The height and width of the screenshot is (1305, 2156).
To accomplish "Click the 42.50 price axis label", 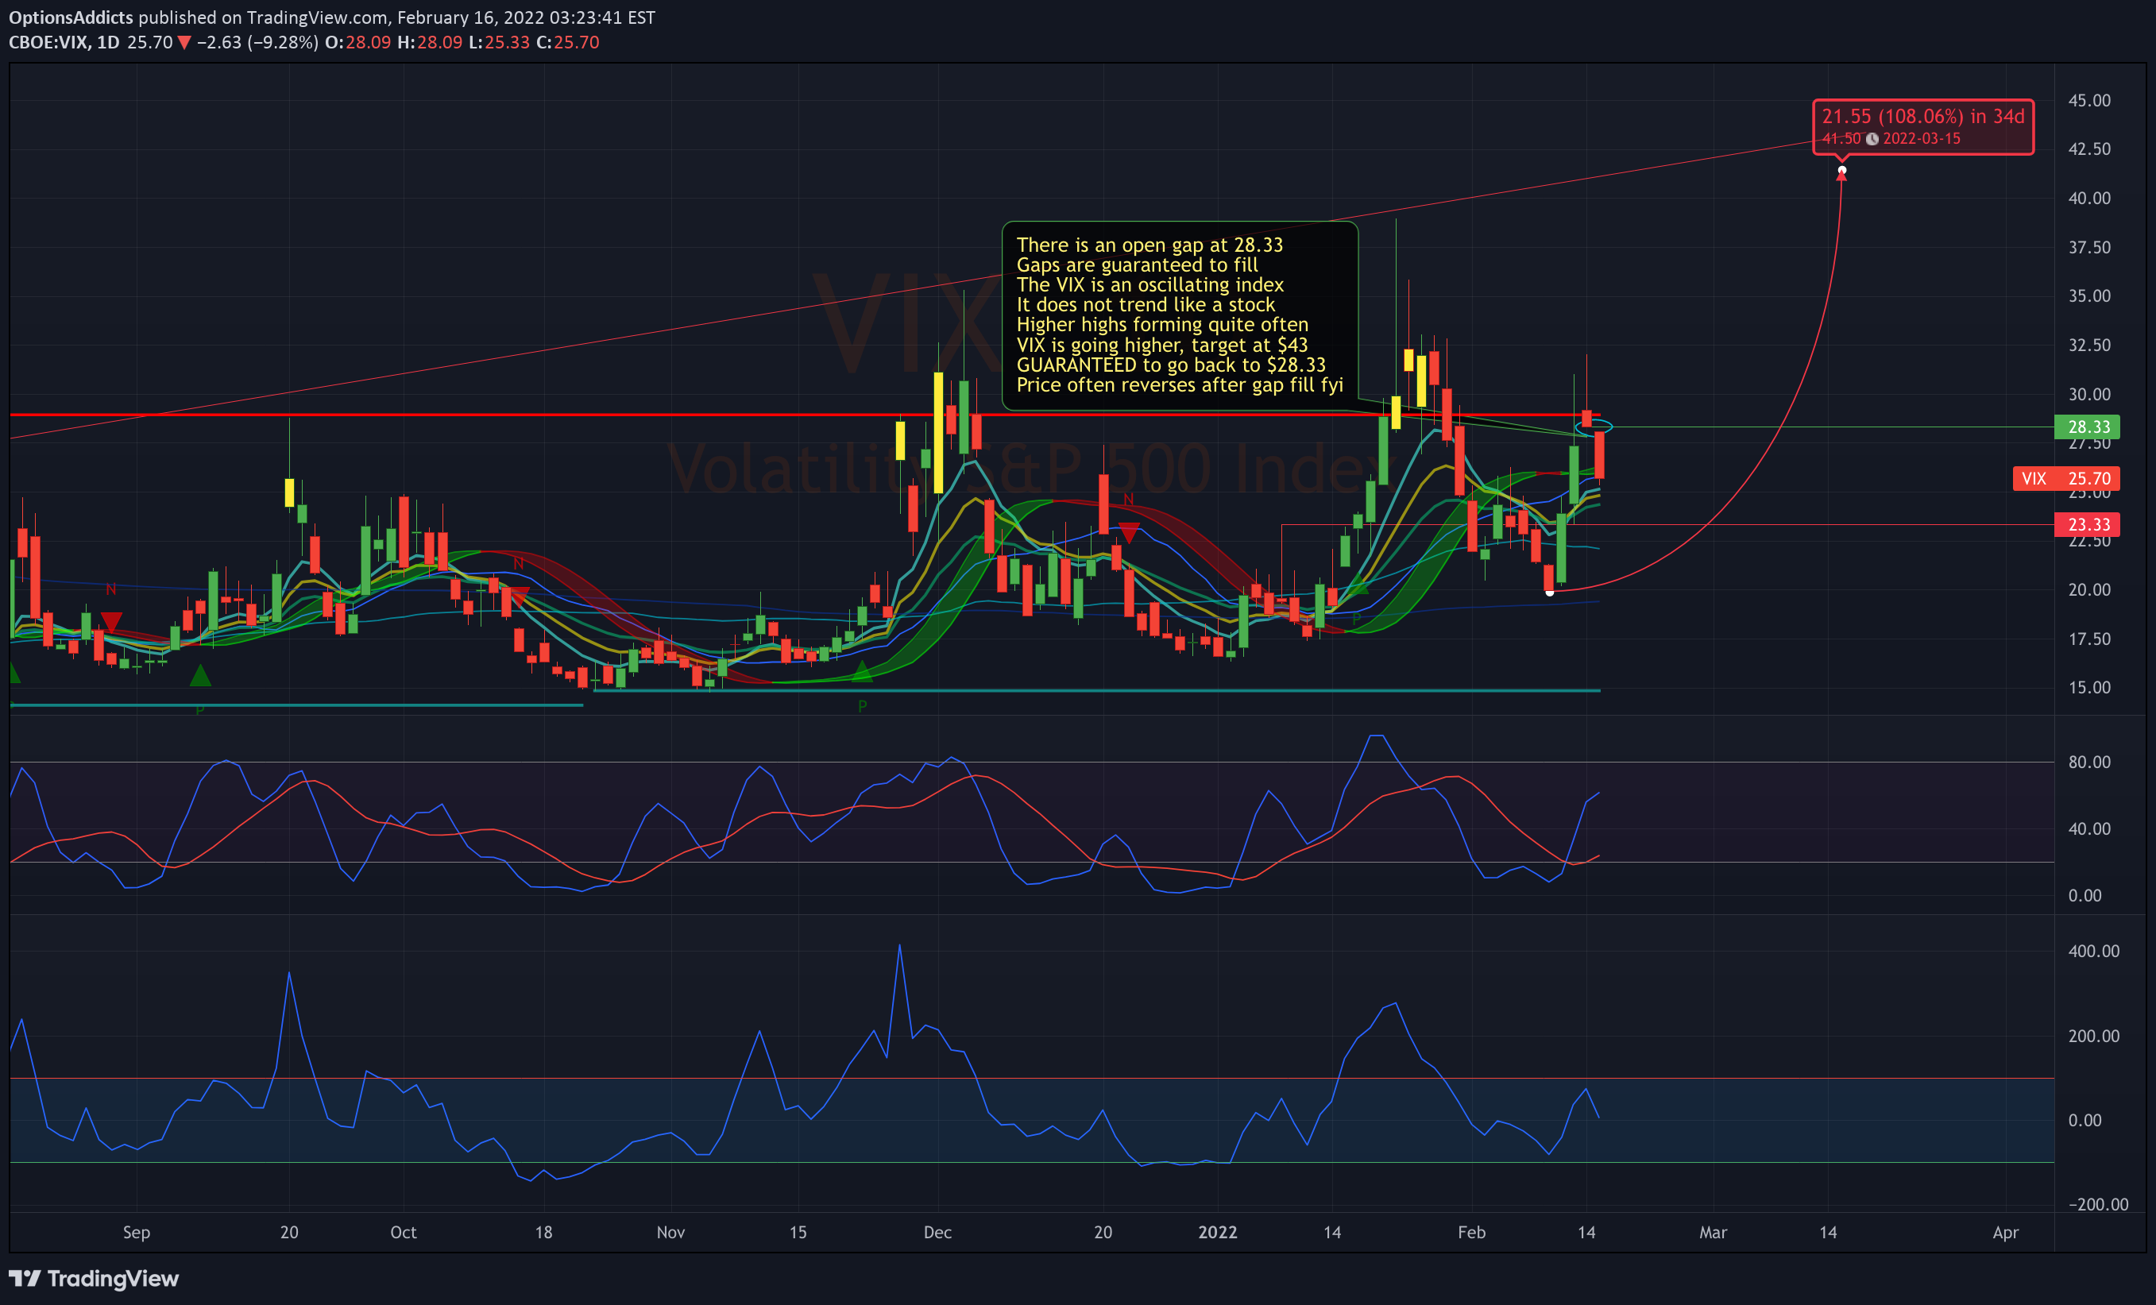I will coord(2088,149).
